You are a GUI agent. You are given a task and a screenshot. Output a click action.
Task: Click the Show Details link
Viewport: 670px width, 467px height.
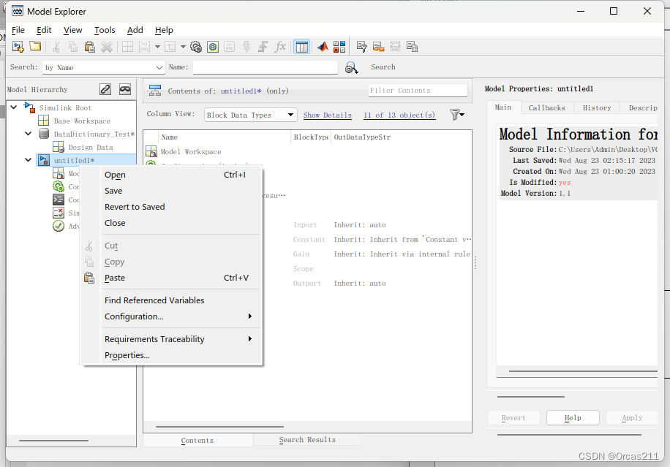point(327,115)
